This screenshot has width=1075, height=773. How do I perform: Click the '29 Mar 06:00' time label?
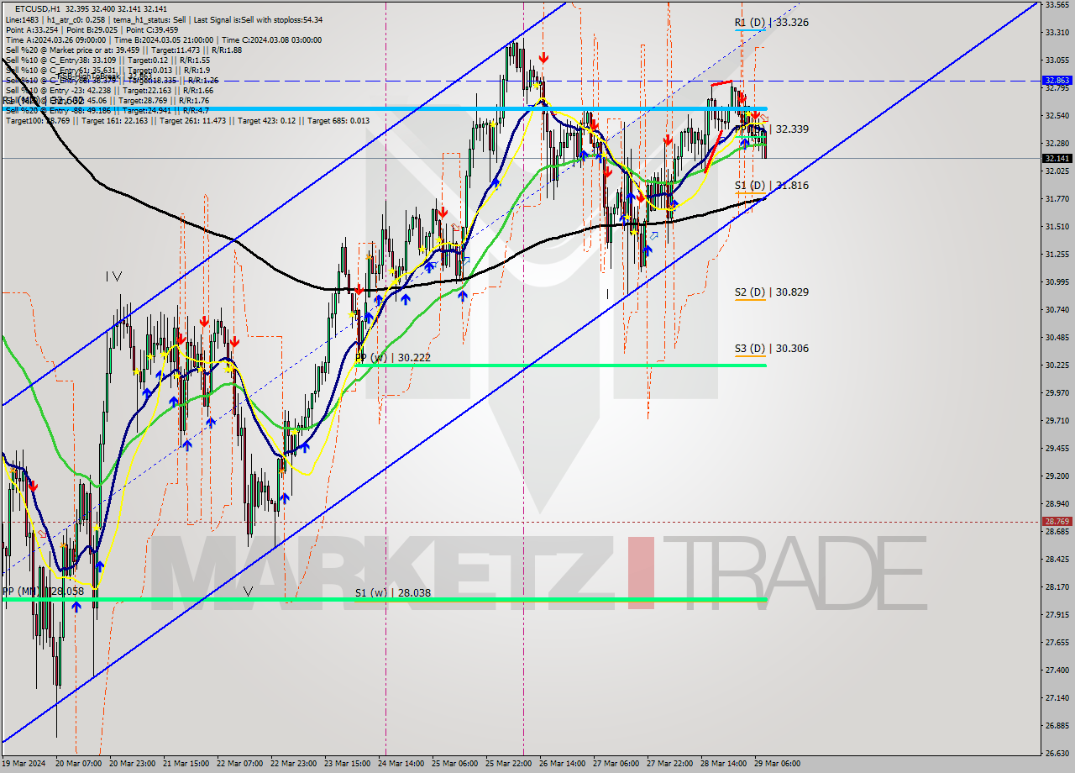[777, 764]
